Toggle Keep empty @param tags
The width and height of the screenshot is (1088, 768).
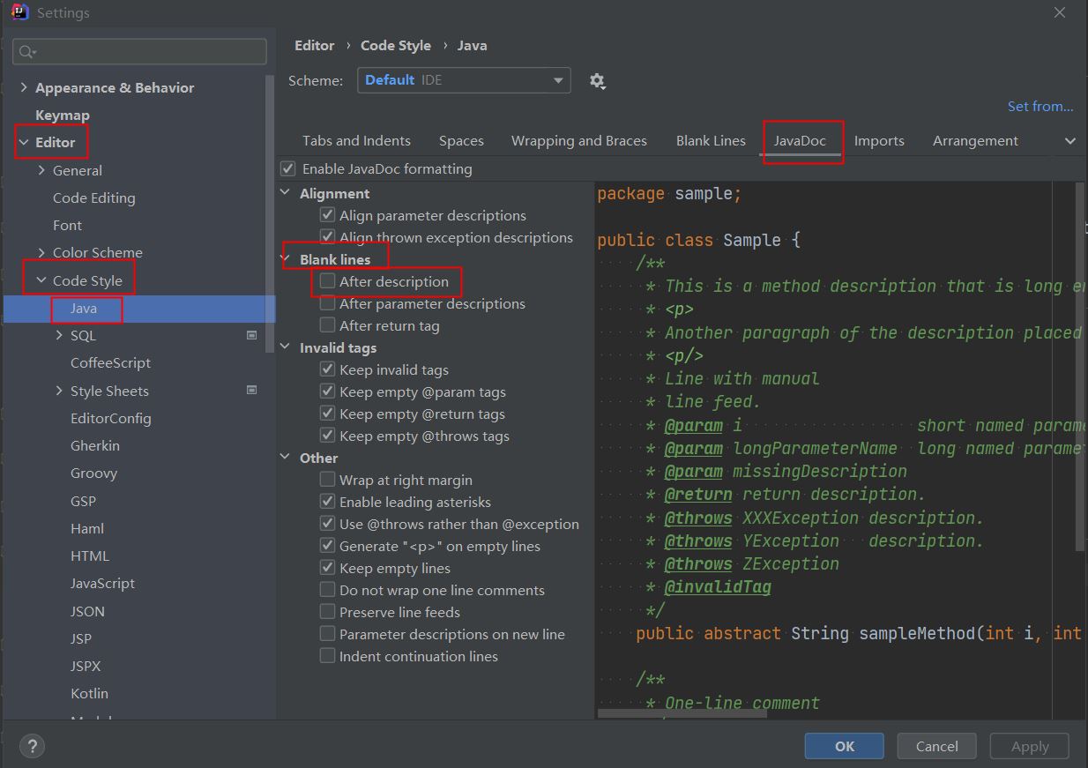[x=328, y=391]
